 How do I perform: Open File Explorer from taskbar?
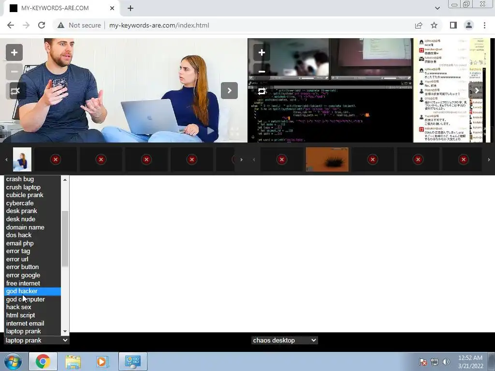[73, 361]
